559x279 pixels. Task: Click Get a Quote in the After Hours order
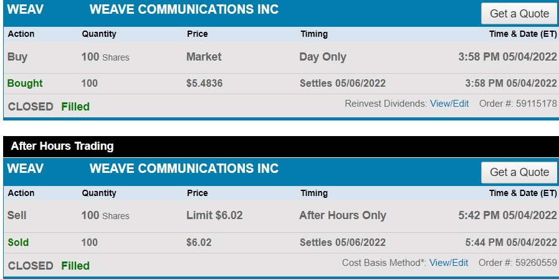519,172
